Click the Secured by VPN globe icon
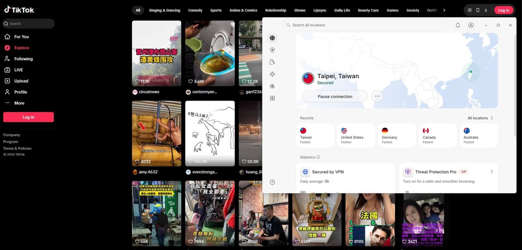The width and height of the screenshot is (522, 250). (305, 172)
